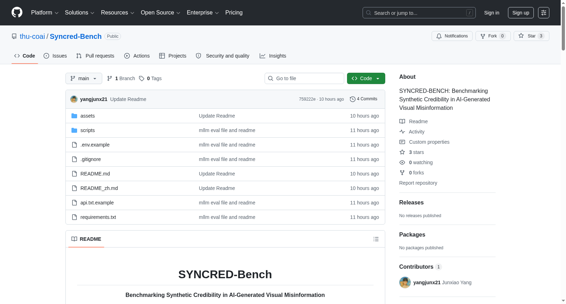The width and height of the screenshot is (566, 304).
Task: Click the assets folder icon
Action: (x=74, y=116)
